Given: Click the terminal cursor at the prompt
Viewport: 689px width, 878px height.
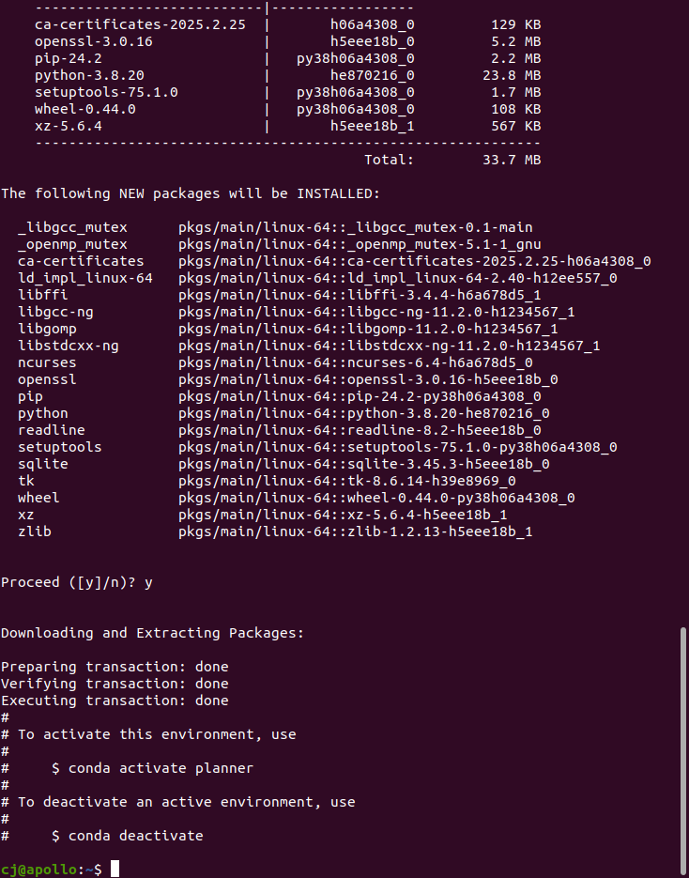Looking at the screenshot, I should [x=115, y=869].
